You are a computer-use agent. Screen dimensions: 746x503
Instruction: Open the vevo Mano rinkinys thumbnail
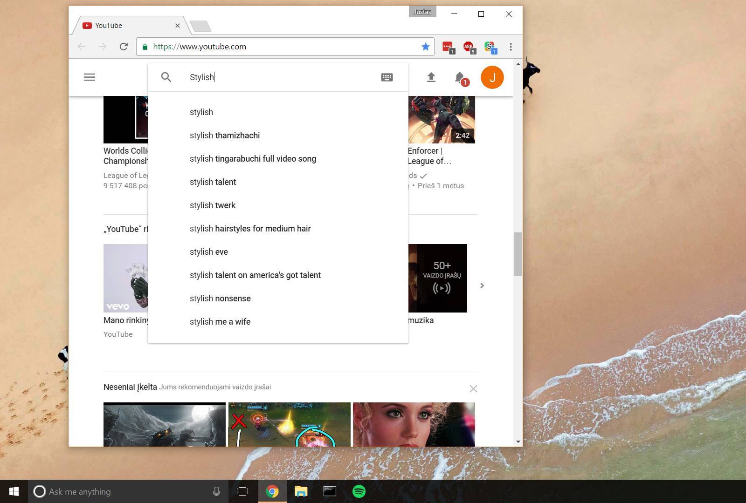125,278
